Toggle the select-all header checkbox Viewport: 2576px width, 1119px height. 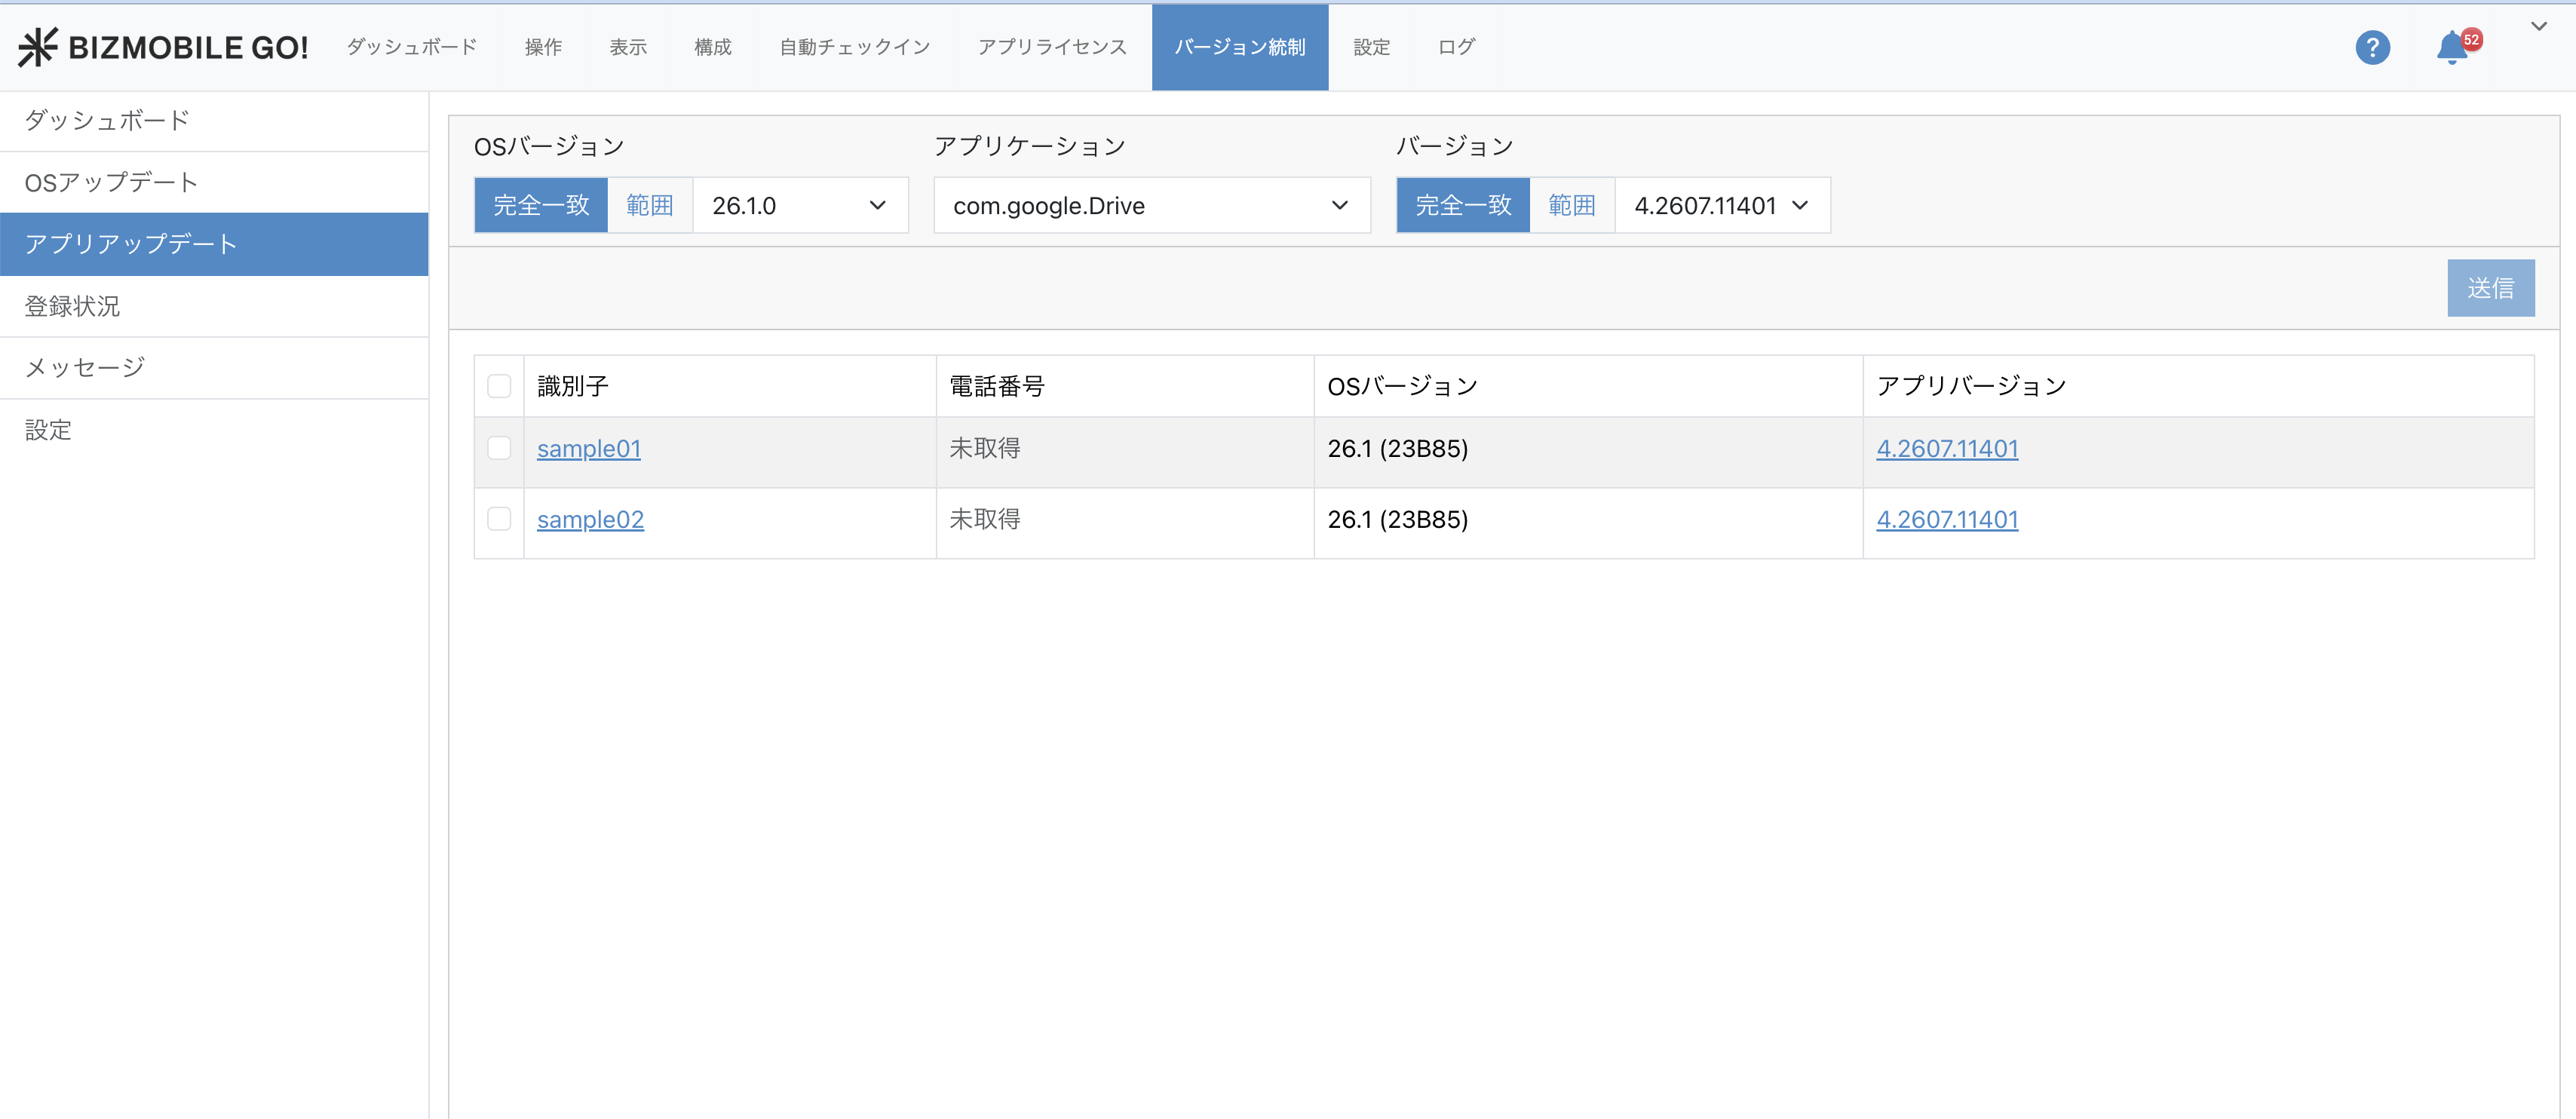[x=499, y=386]
